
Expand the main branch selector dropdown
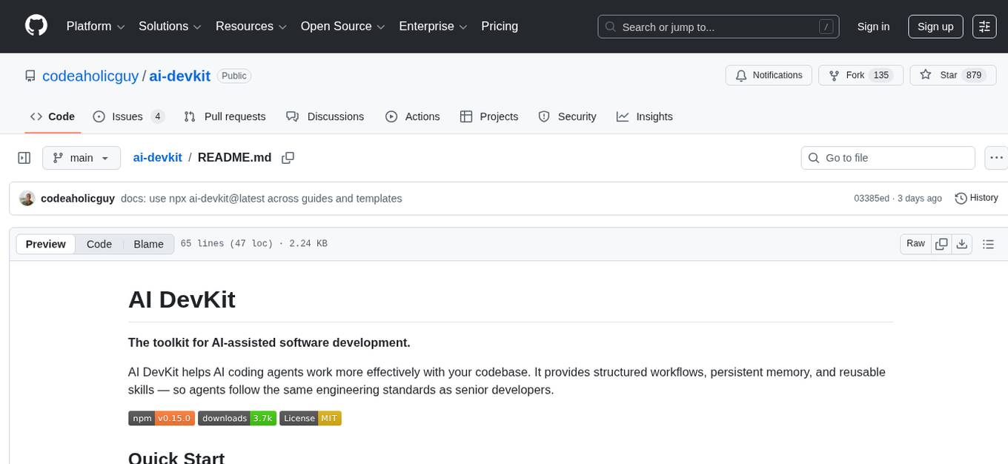point(81,158)
